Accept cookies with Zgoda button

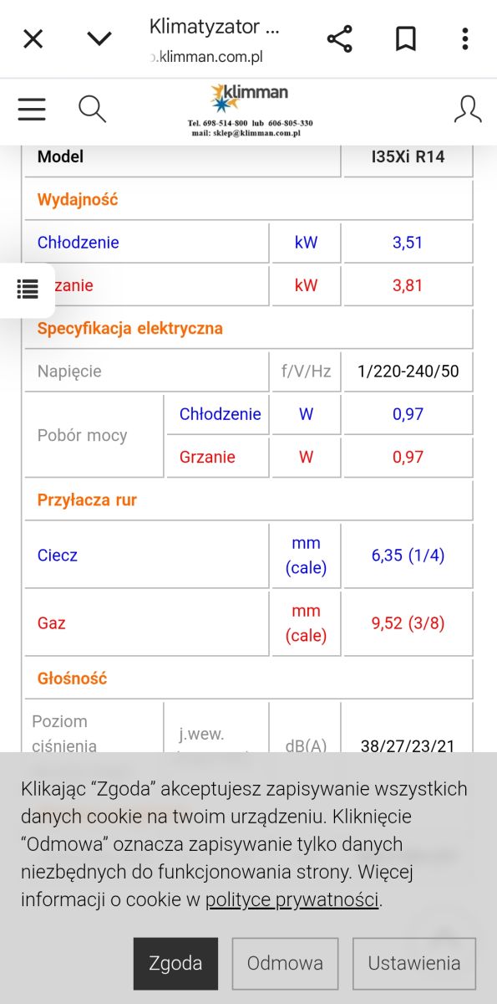coord(175,964)
